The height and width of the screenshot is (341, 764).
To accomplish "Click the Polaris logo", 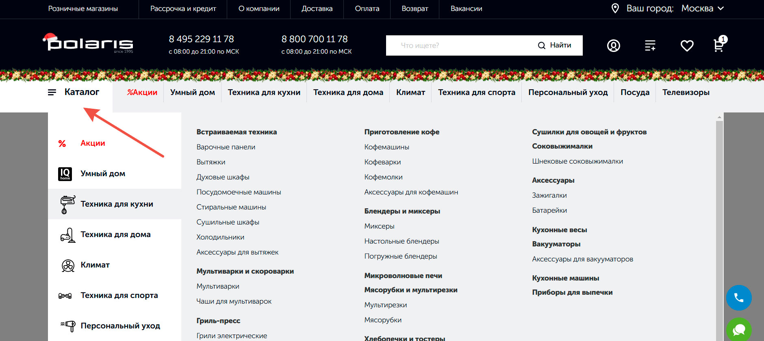I will click(x=88, y=43).
